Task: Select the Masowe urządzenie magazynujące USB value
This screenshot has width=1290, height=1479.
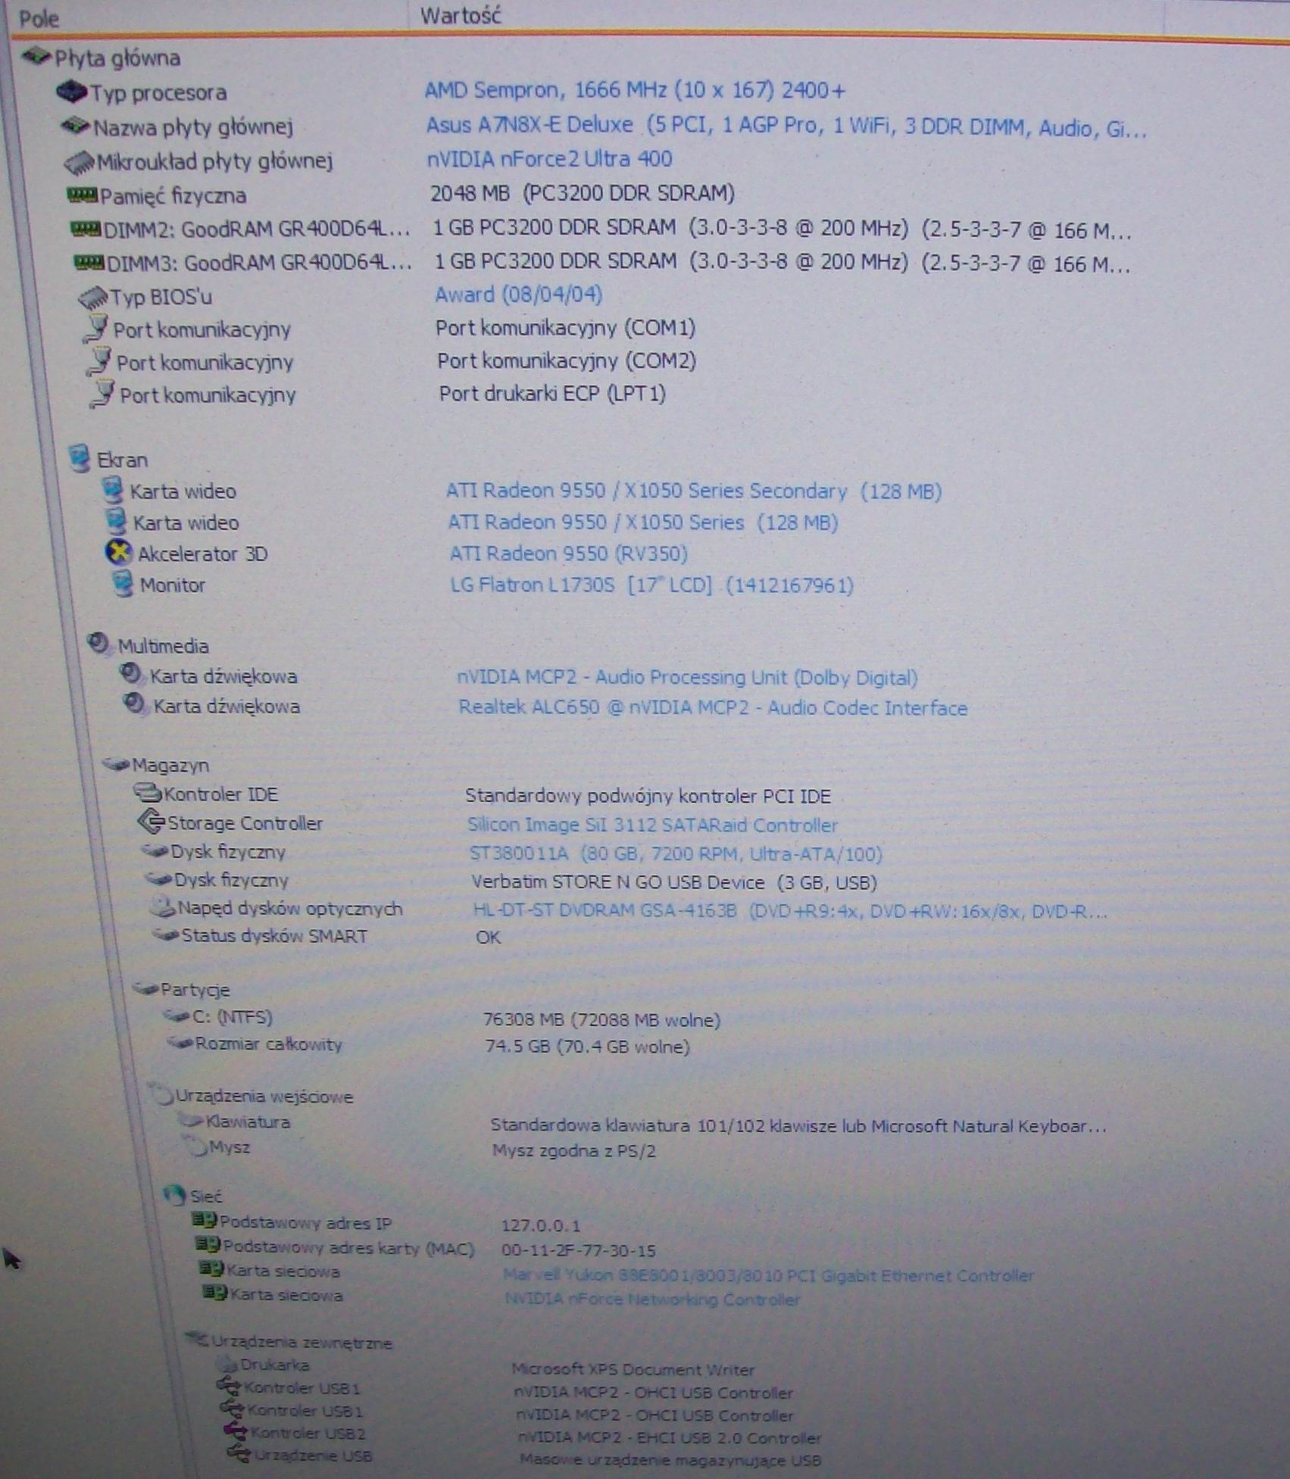Action: click(670, 1459)
